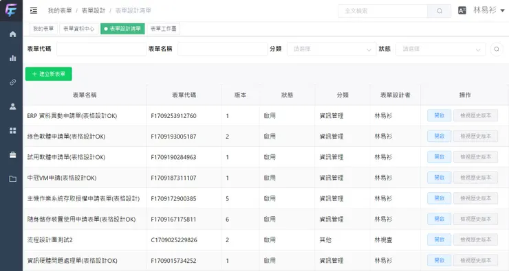509x271 pixels.
Task: Click form name 中冠VM申請(表格設計OK)
Action: coord(62,178)
